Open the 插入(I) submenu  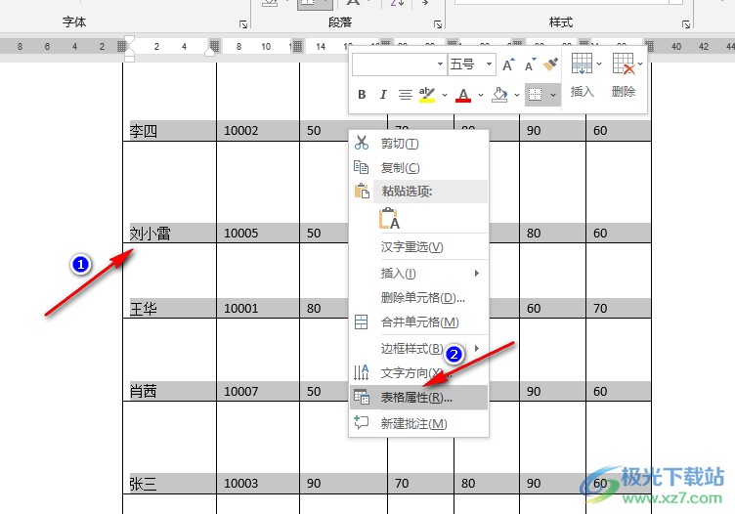tap(419, 273)
